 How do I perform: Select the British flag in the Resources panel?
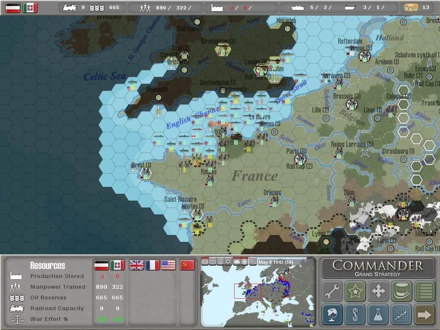[x=136, y=265]
